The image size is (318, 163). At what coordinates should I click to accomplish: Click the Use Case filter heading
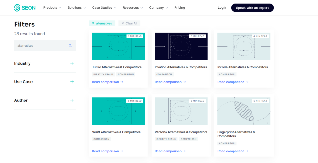pyautogui.click(x=23, y=82)
